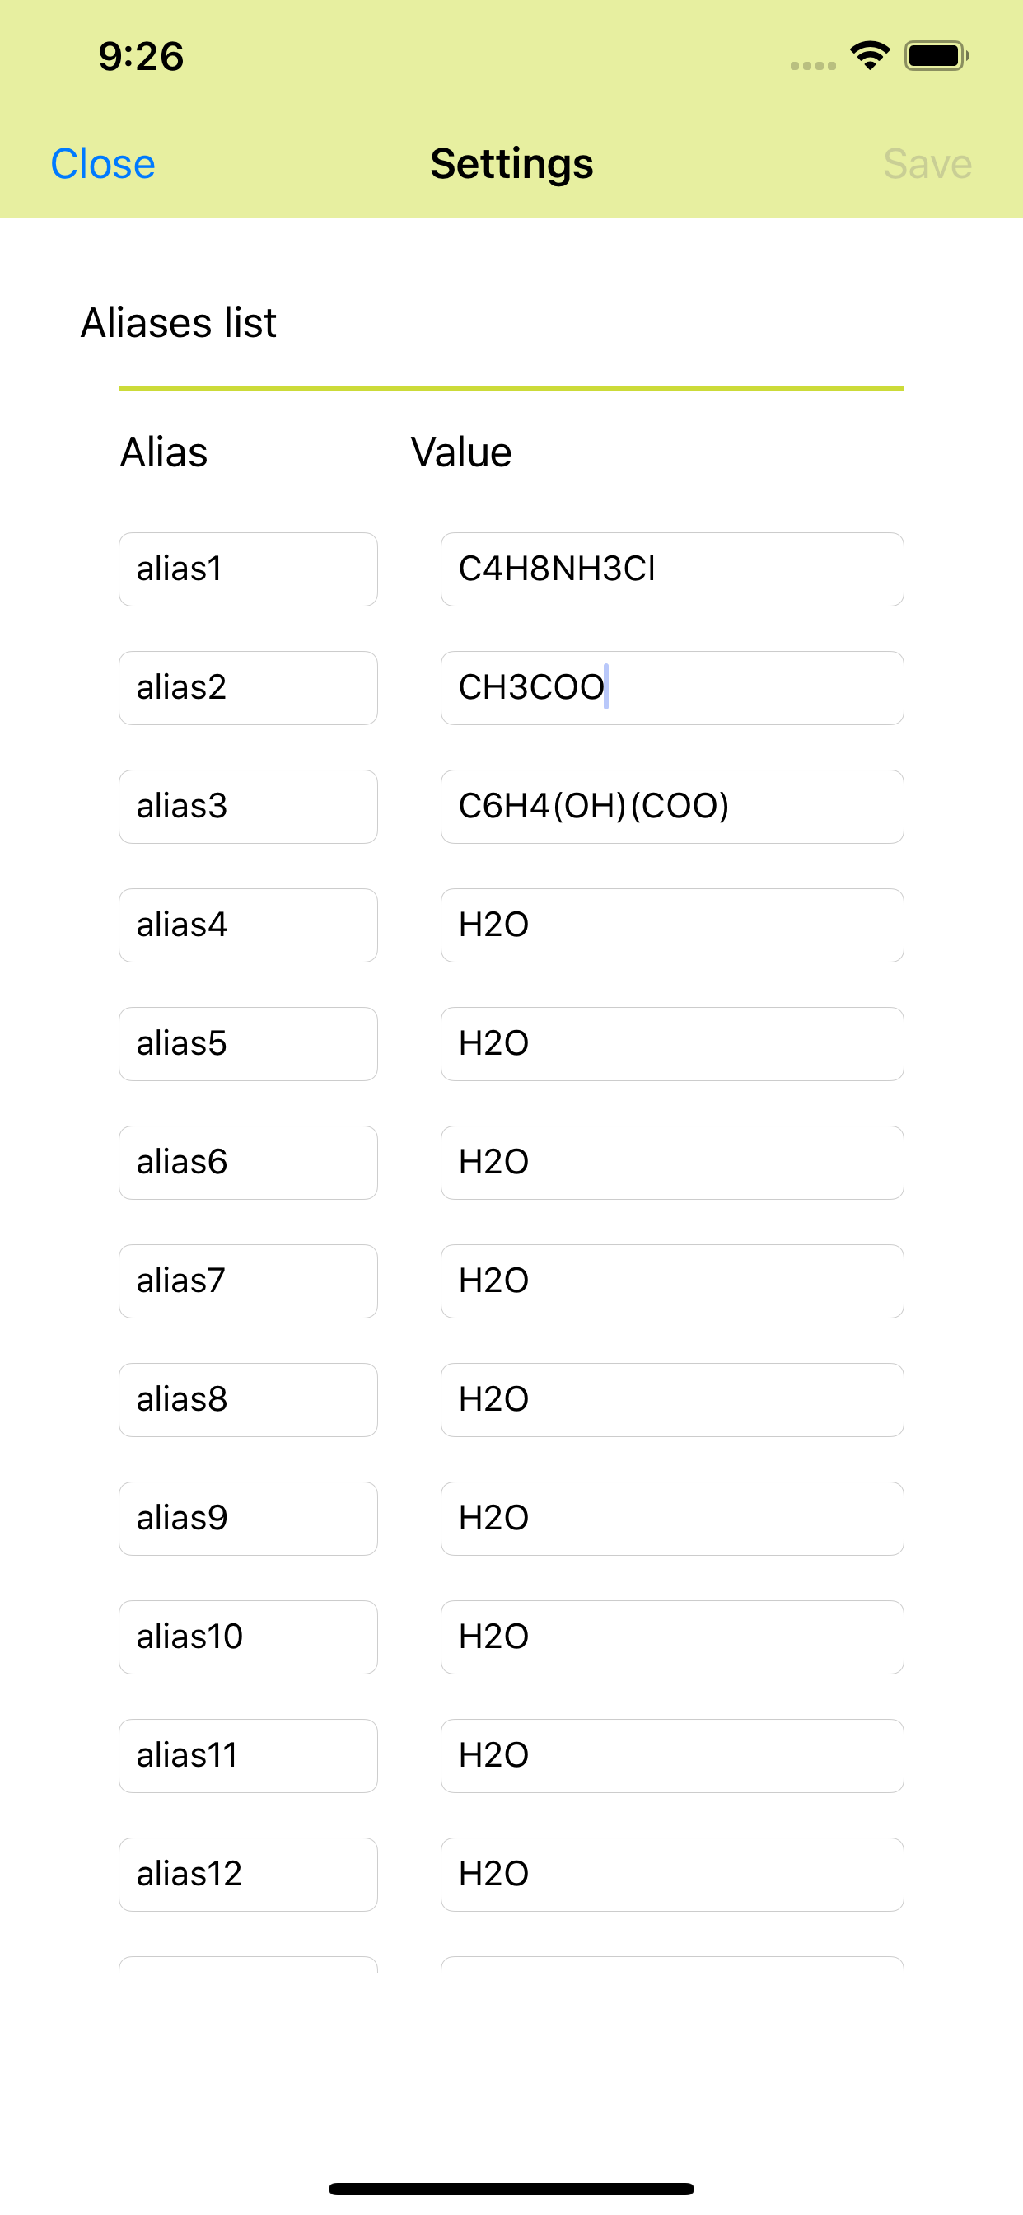This screenshot has width=1023, height=2215.
Task: Tap the battery status icon
Action: pos(937,56)
